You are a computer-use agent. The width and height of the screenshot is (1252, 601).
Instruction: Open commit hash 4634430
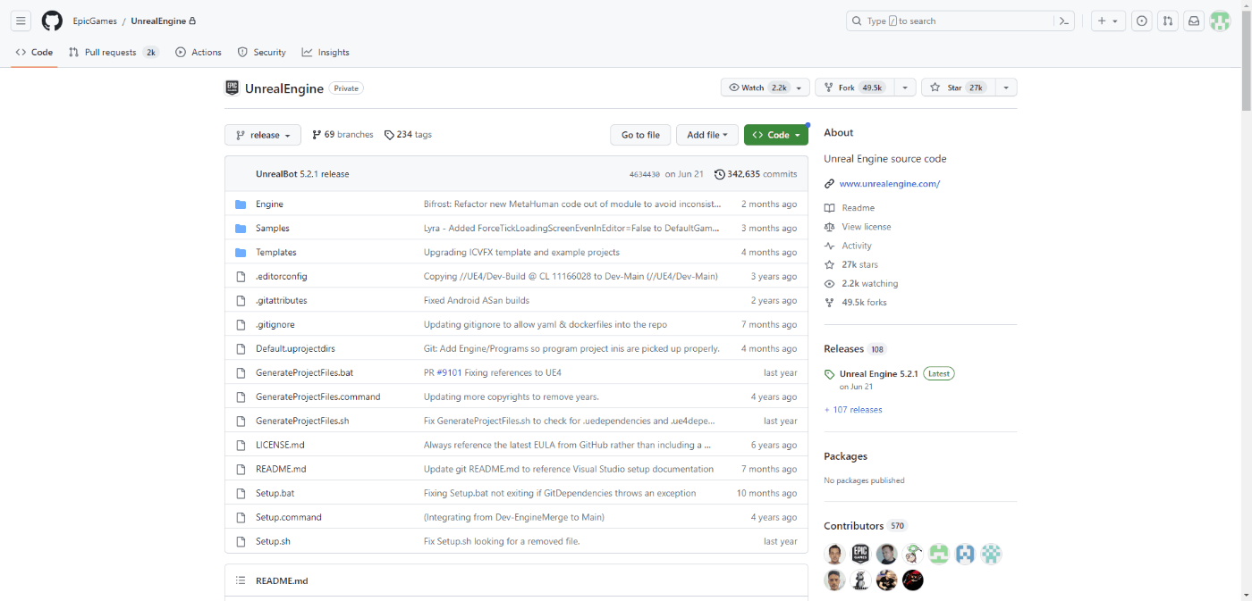tap(644, 175)
